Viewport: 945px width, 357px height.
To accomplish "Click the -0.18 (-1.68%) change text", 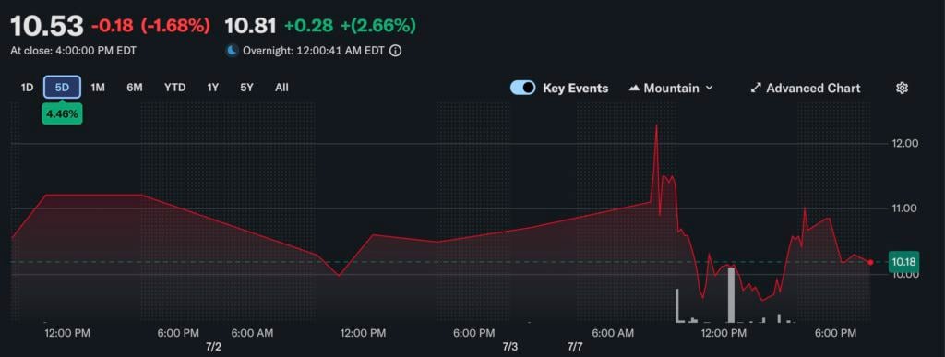I will point(150,26).
